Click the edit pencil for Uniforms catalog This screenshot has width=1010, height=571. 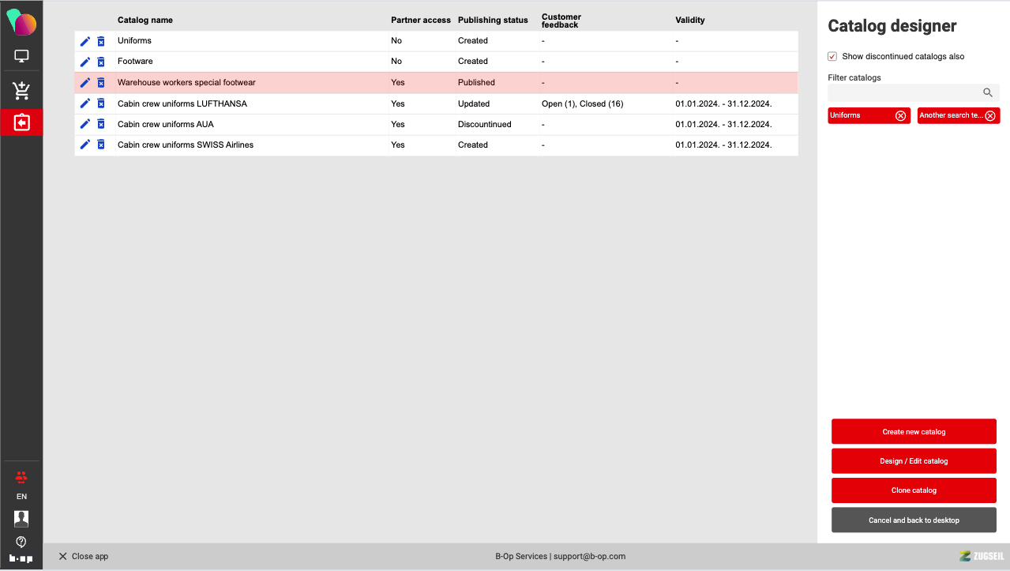point(85,41)
